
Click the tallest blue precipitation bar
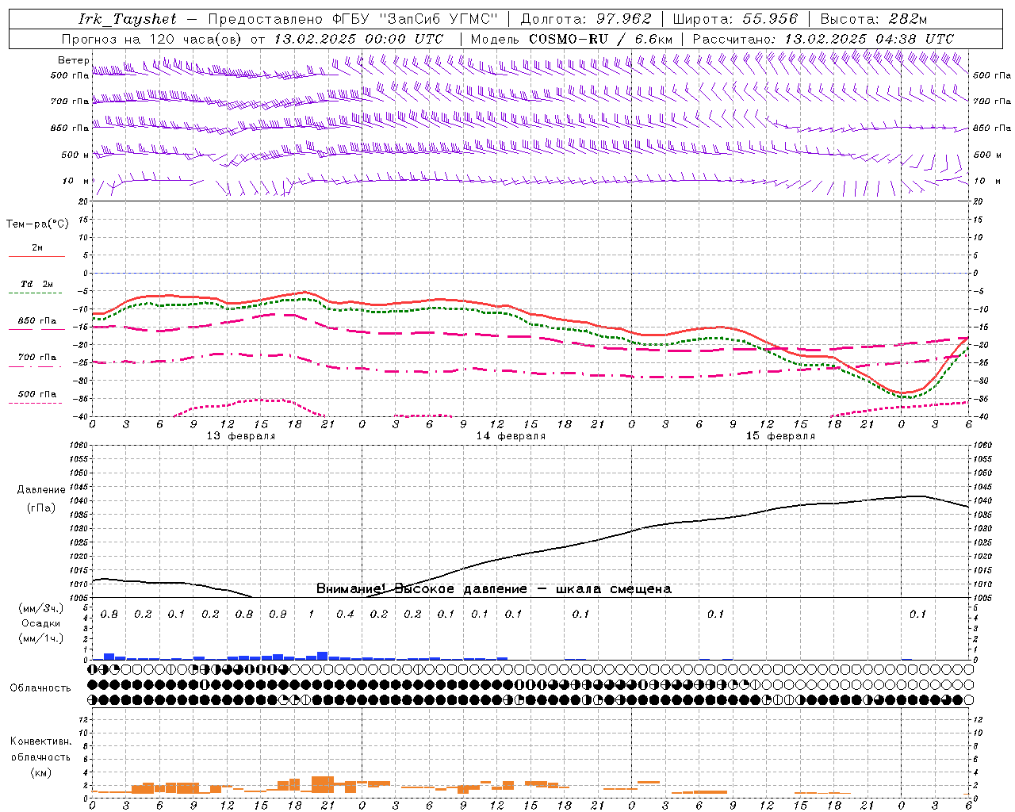click(322, 655)
